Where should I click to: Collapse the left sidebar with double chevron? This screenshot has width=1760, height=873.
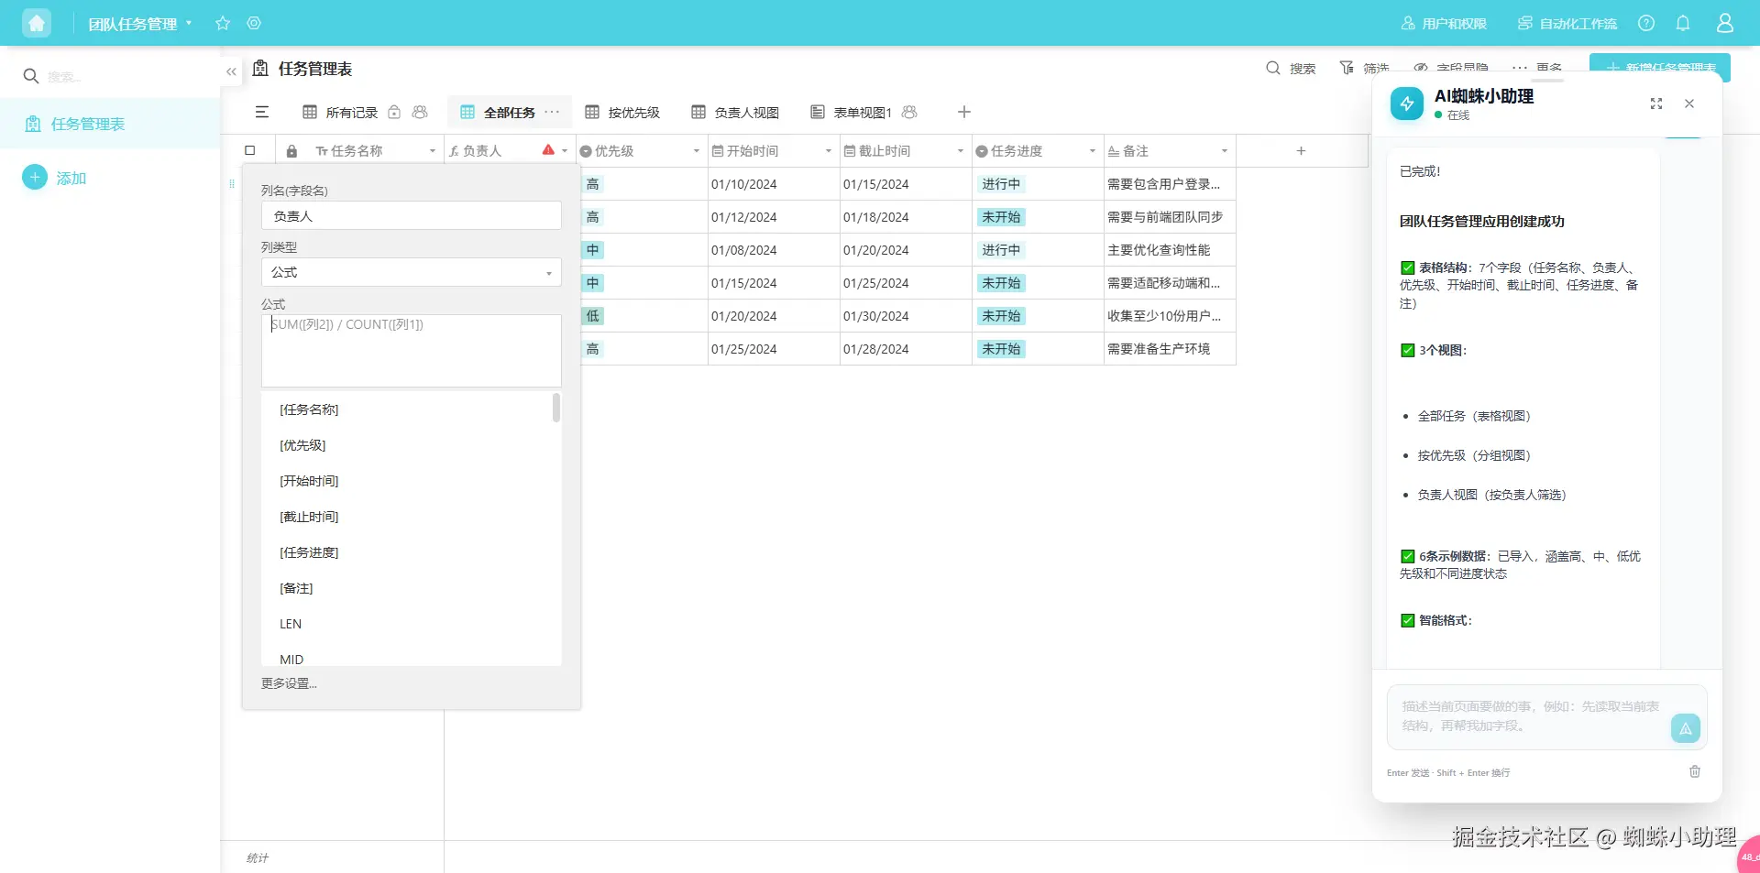tap(231, 71)
